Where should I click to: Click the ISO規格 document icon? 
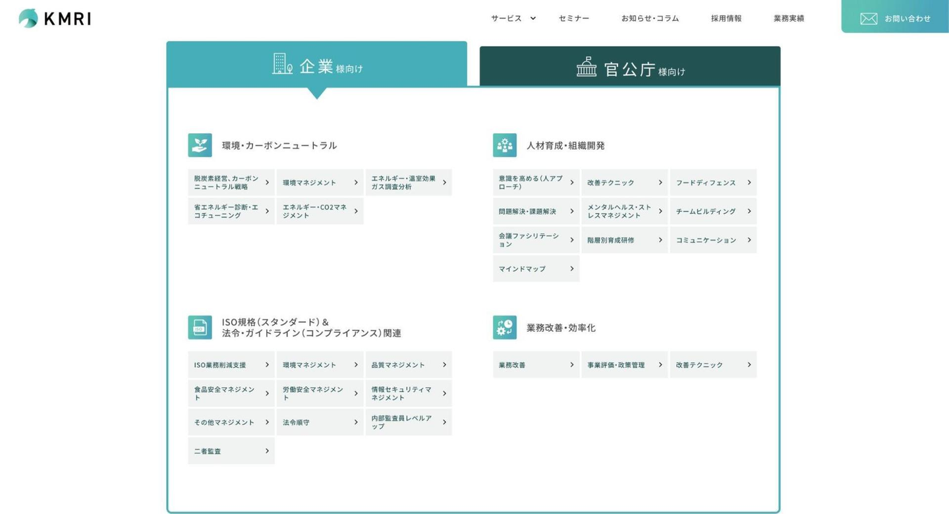coord(200,328)
